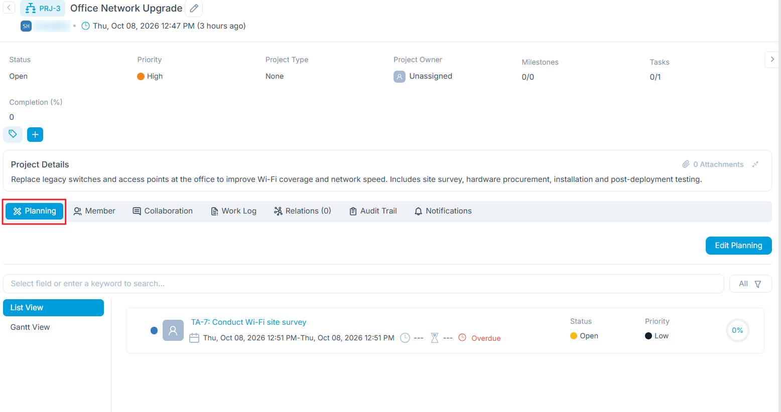Click Unassigned project owner avatar
The image size is (781, 412).
400,77
